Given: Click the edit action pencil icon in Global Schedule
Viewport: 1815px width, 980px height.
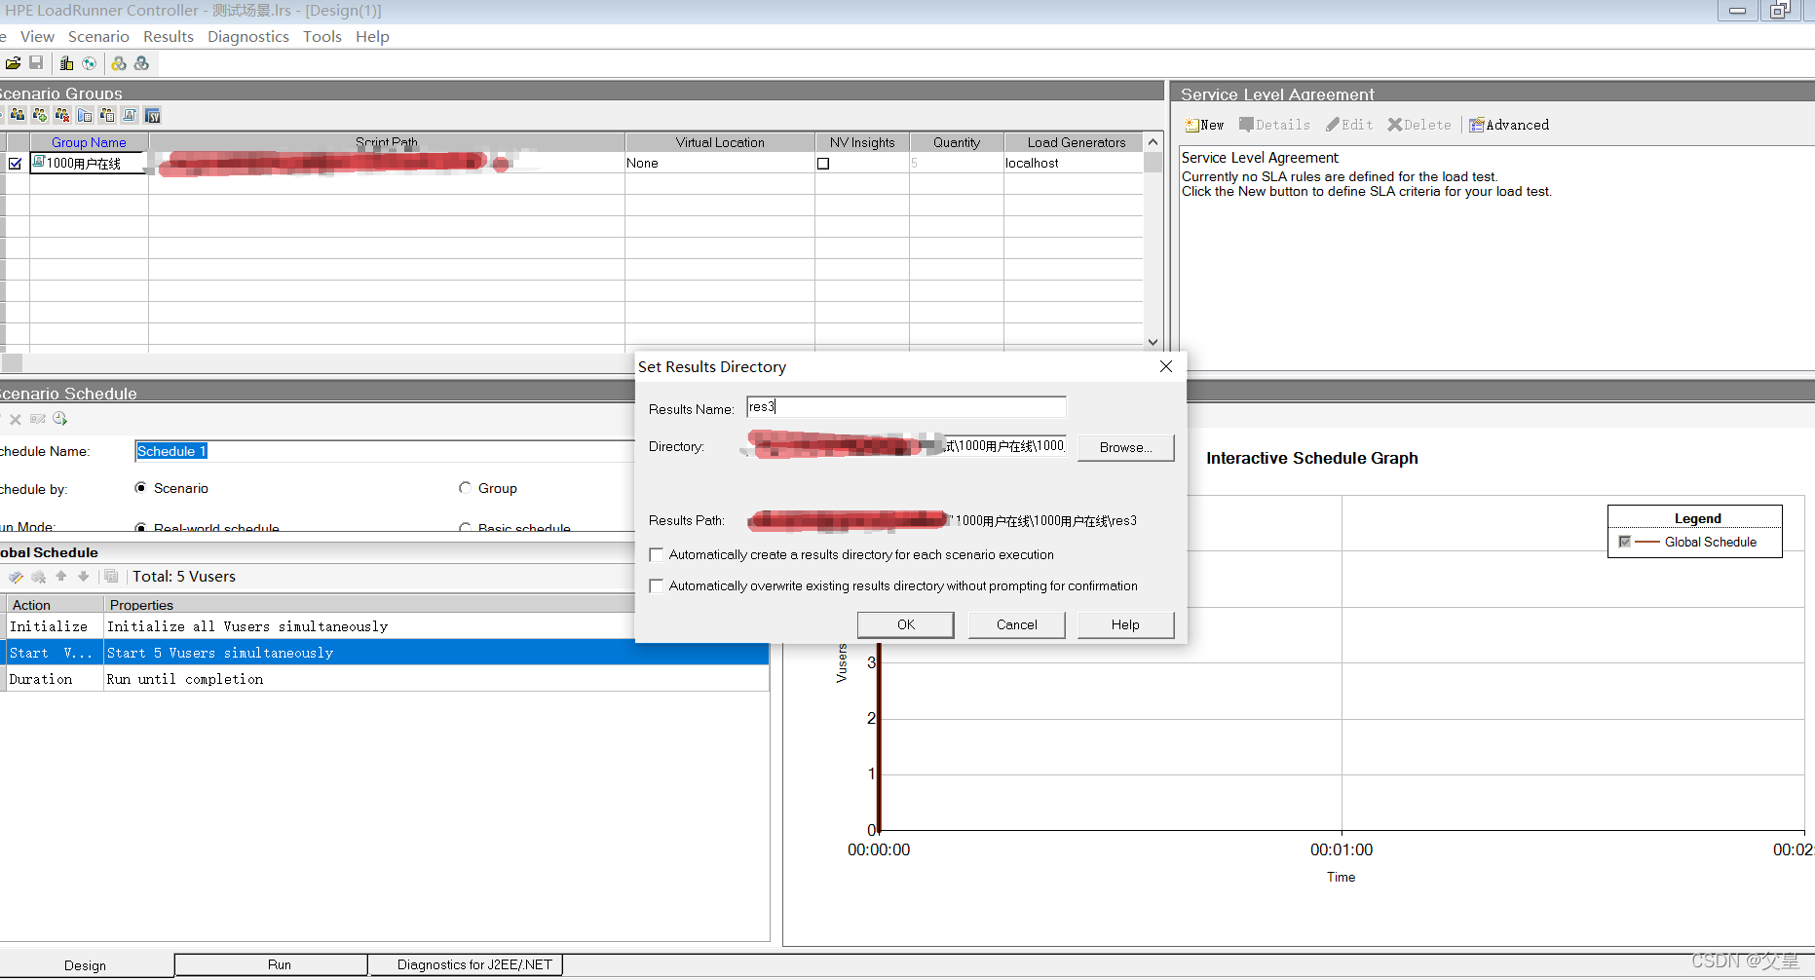Looking at the screenshot, I should [x=17, y=577].
